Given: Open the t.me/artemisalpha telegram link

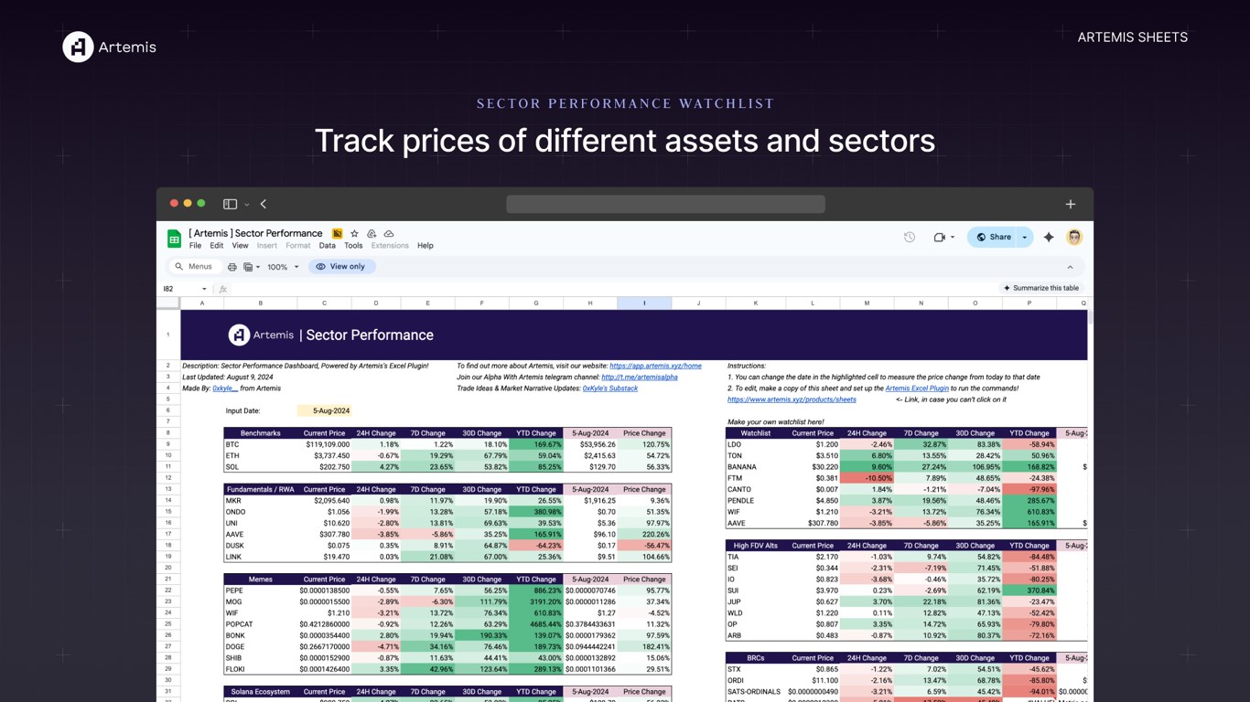Looking at the screenshot, I should point(639,377).
